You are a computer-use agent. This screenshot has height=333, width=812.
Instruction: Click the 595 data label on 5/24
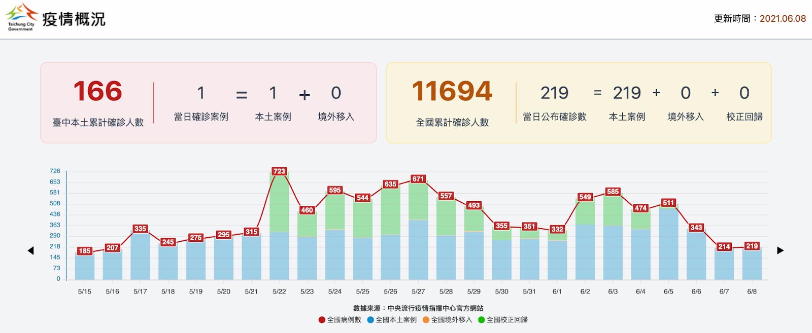335,190
